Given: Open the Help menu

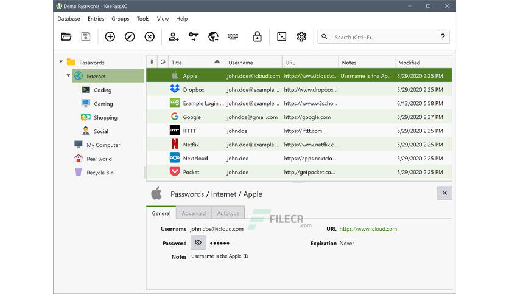Looking at the screenshot, I should (182, 19).
